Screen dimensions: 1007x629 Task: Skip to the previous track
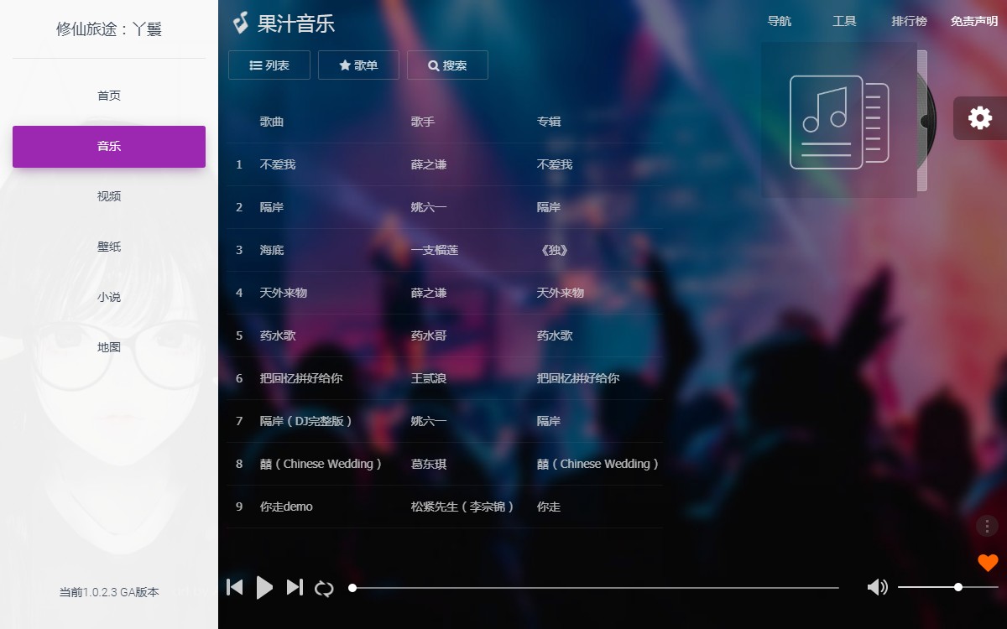(x=235, y=587)
